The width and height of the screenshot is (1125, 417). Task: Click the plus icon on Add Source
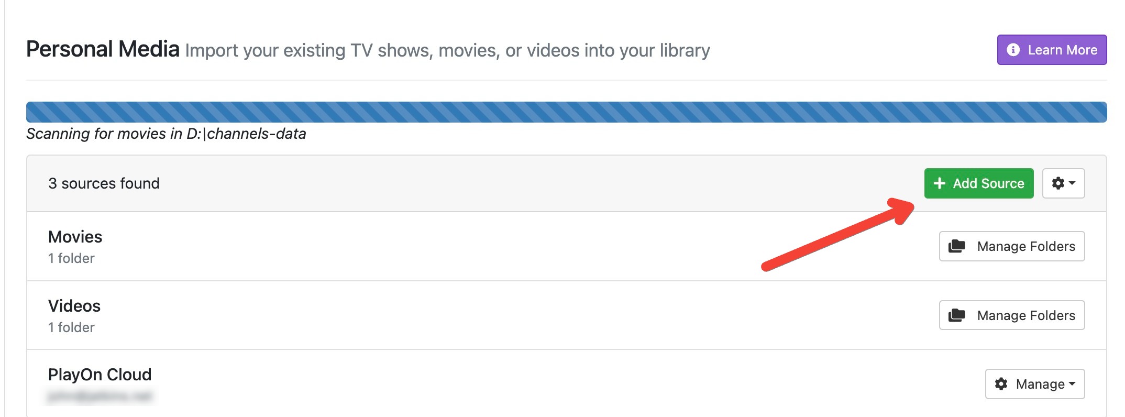tap(940, 183)
